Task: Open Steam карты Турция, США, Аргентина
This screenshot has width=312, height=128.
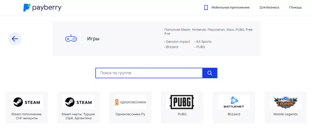Action: coord(78,116)
